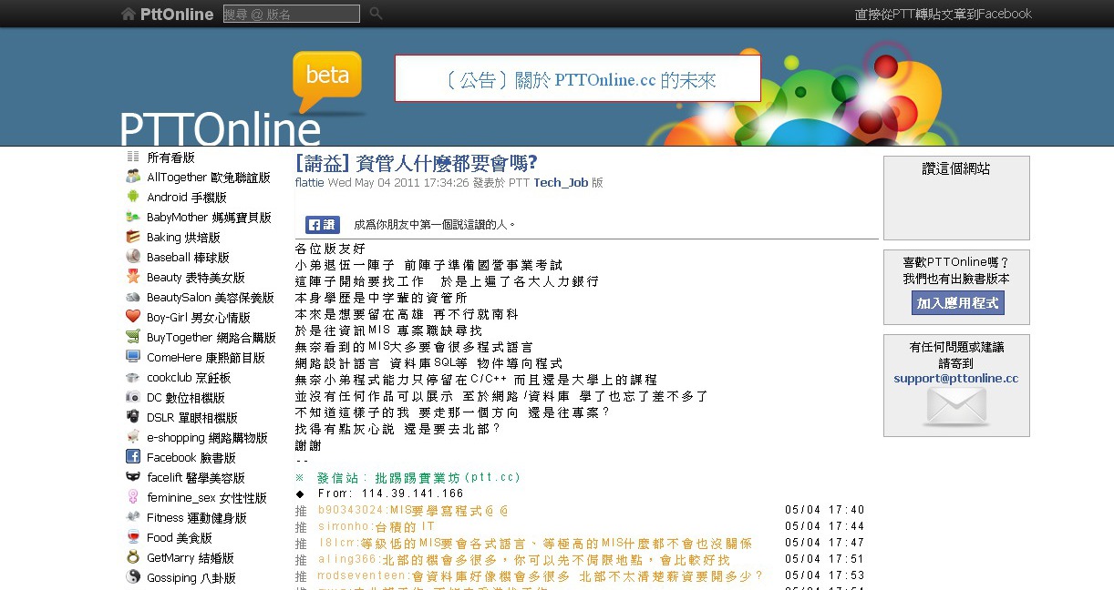Click the envelope mail icon in support box

(956, 407)
